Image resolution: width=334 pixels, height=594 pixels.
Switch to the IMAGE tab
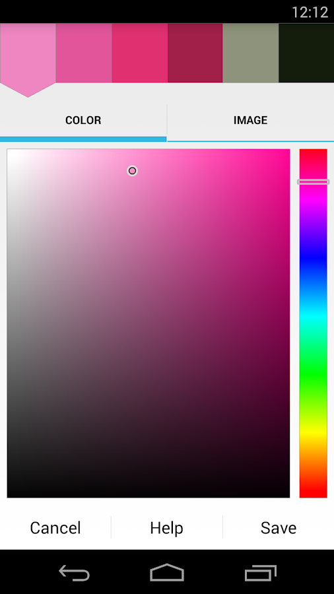point(251,121)
